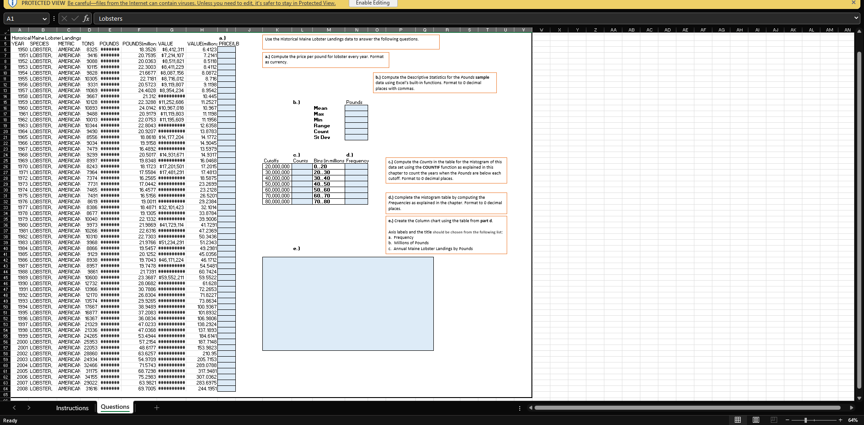864x425 pixels.
Task: Click the Protected View shield info icon
Action: (12, 3)
